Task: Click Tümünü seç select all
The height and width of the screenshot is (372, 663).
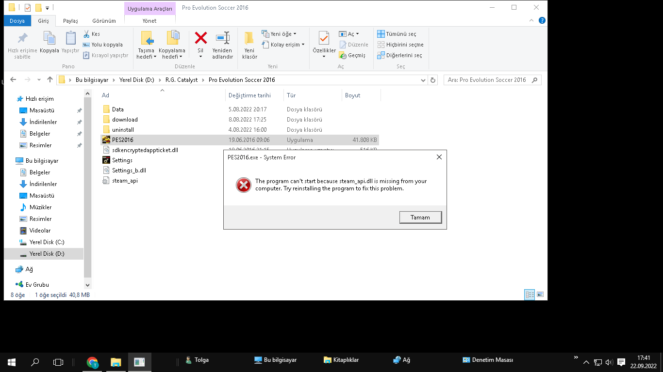Action: point(397,34)
